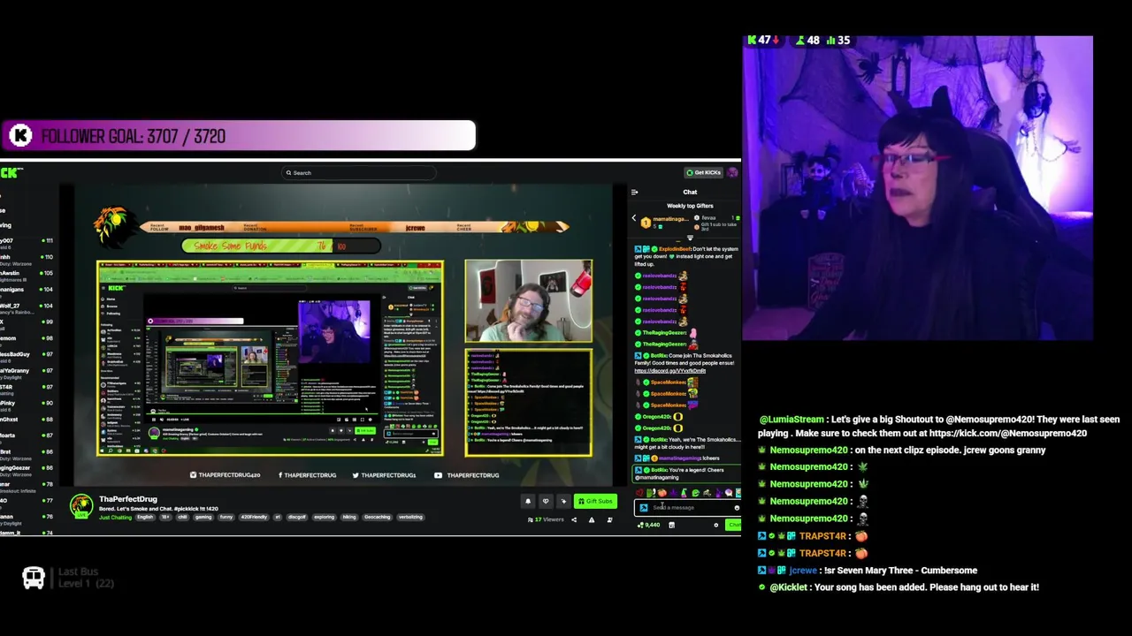Click the ThaPerfectDrug channel name
The image size is (1132, 636).
point(128,499)
